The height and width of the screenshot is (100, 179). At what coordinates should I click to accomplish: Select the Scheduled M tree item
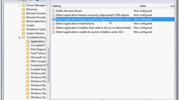coord(38,65)
